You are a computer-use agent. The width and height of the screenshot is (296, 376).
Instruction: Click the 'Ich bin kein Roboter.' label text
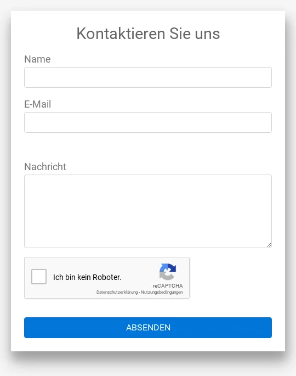[87, 277]
